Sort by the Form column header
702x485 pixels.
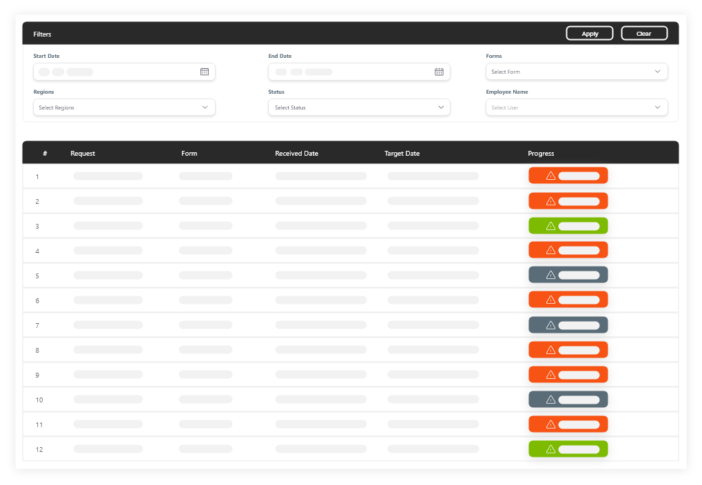click(x=189, y=153)
